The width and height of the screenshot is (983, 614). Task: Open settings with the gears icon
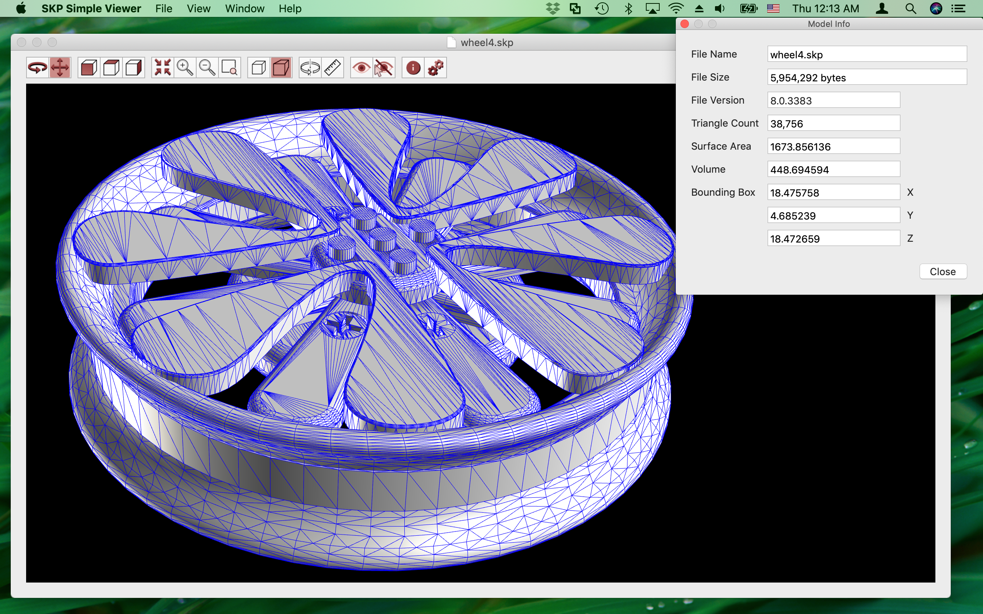[435, 68]
